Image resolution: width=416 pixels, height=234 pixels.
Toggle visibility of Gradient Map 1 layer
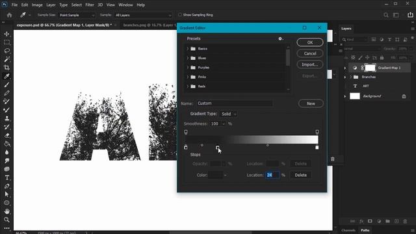(345, 68)
